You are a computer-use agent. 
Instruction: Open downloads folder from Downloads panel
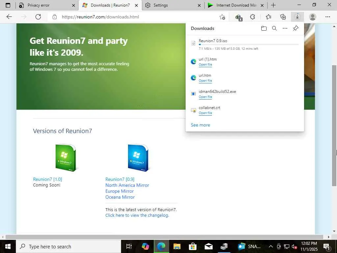pyautogui.click(x=264, y=28)
